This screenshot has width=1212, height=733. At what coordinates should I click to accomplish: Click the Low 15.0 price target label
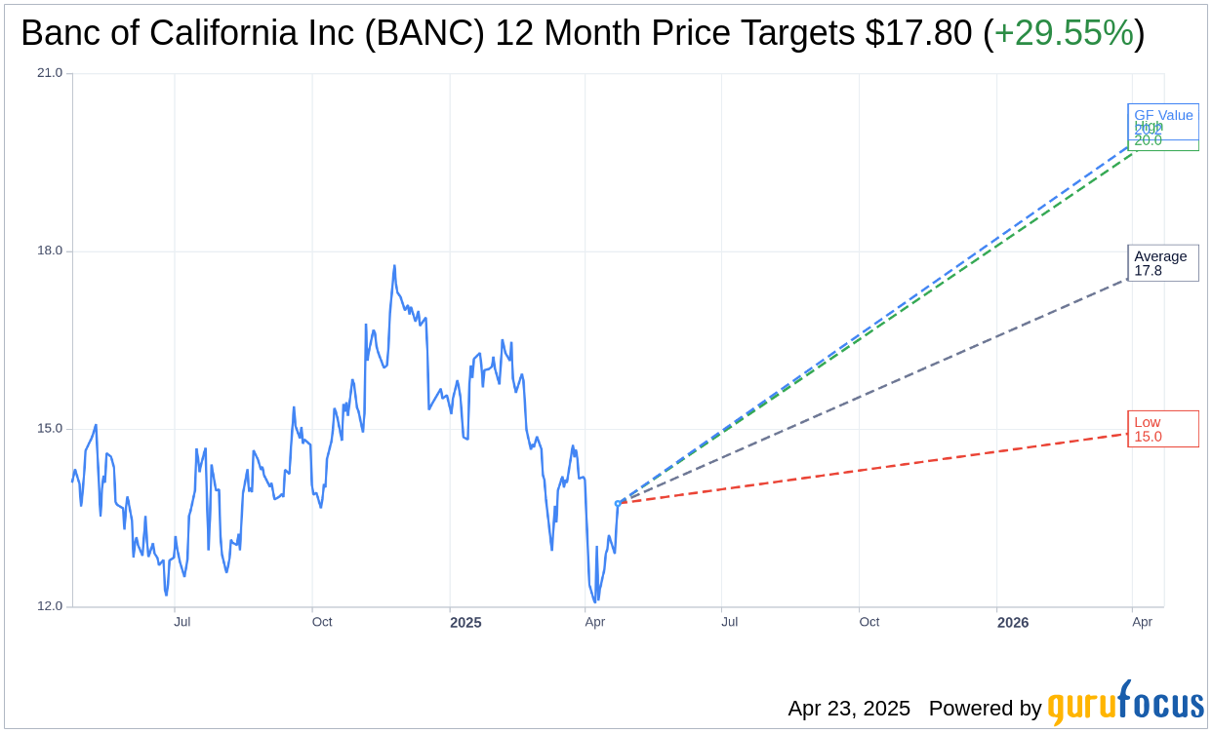[1162, 429]
